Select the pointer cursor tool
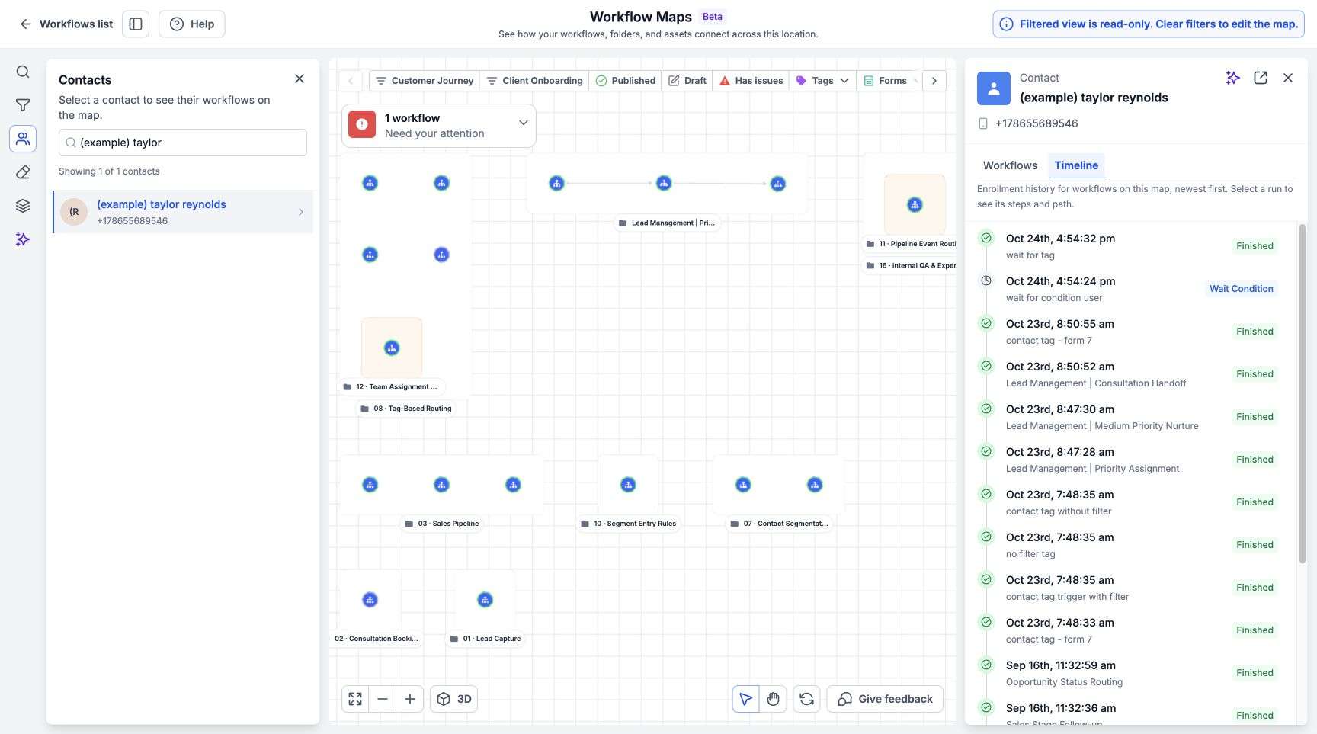The width and height of the screenshot is (1317, 734). pos(745,699)
